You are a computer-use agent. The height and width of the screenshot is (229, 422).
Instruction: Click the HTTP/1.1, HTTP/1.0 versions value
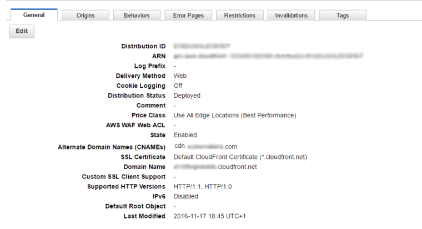(x=202, y=186)
